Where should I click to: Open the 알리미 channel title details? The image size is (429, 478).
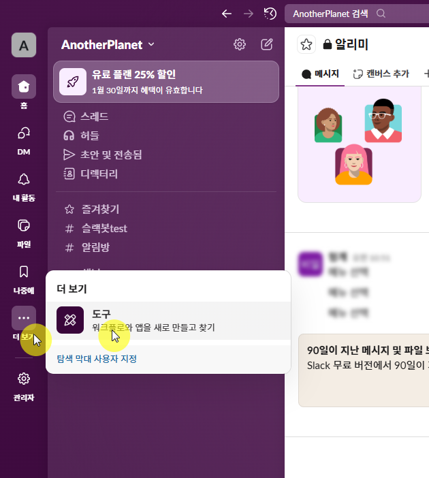pyautogui.click(x=345, y=44)
